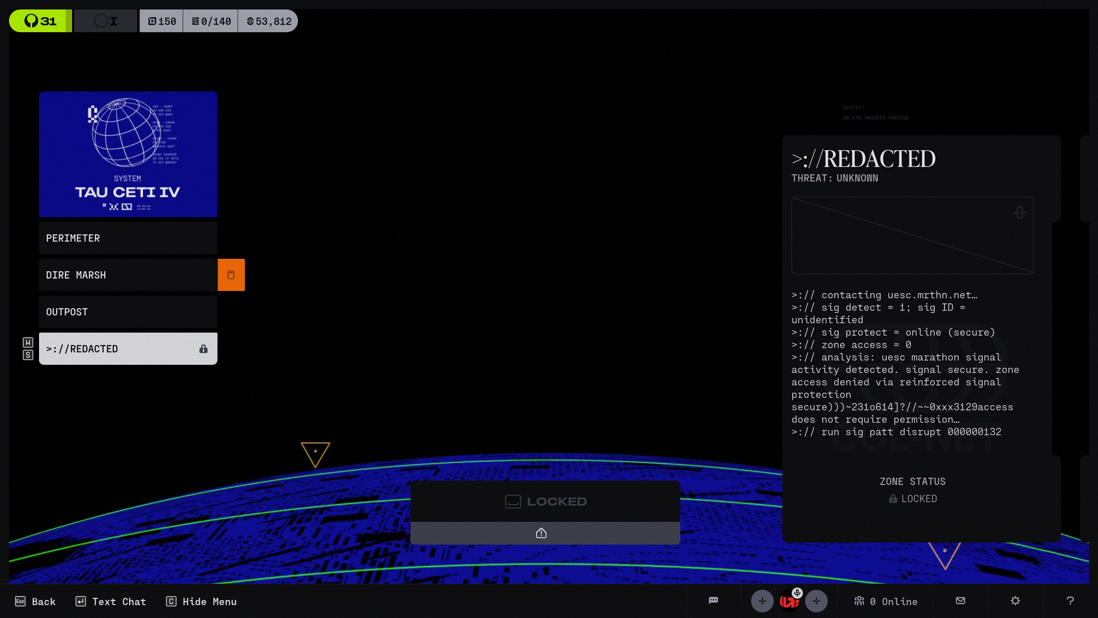
Task: Select the PERIMETER zone
Action: (128, 238)
